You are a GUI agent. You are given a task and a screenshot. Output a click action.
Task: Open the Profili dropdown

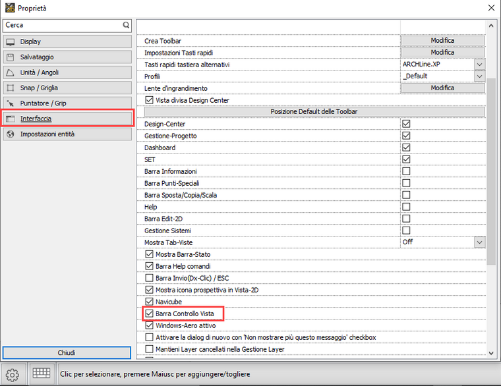click(x=479, y=76)
